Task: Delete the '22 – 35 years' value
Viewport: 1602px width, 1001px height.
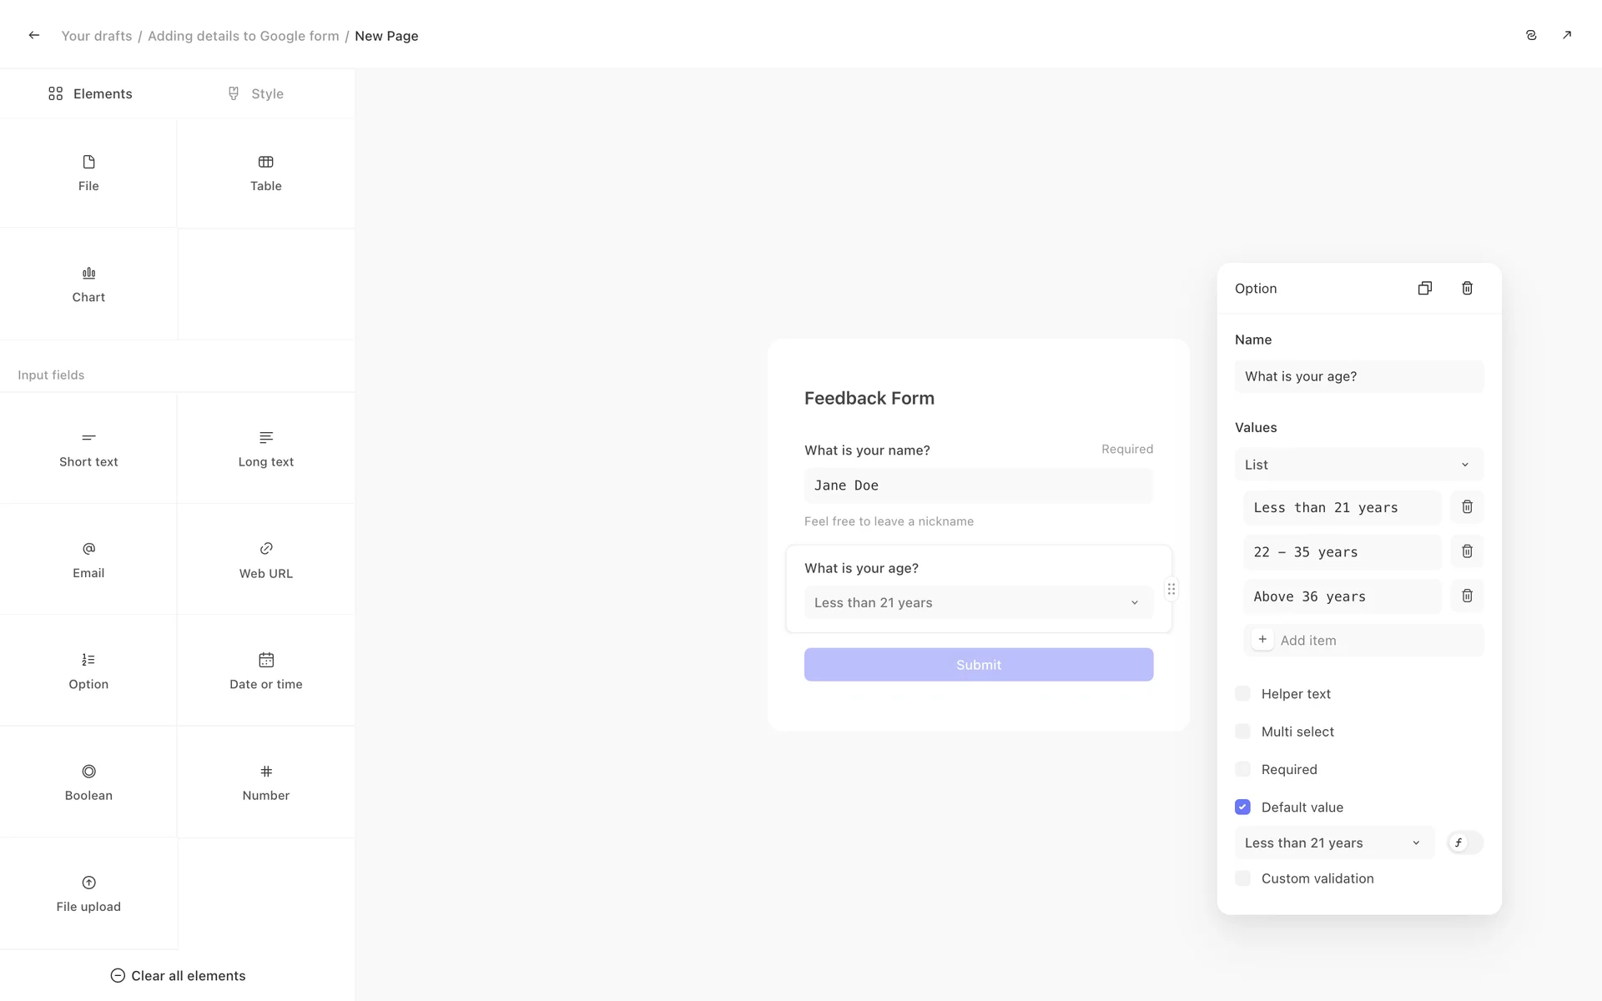Action: pyautogui.click(x=1467, y=551)
